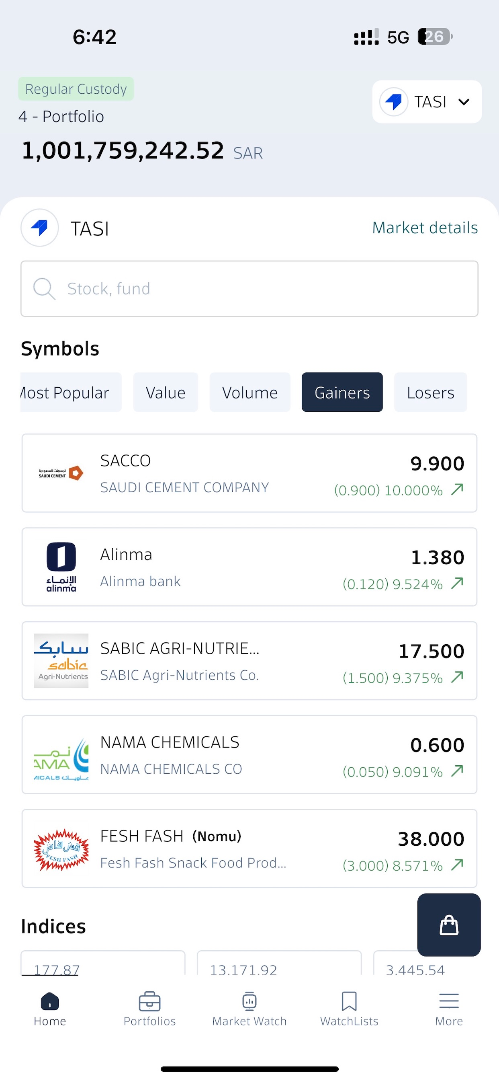
Task: Switch to the Losers tab
Action: point(431,393)
